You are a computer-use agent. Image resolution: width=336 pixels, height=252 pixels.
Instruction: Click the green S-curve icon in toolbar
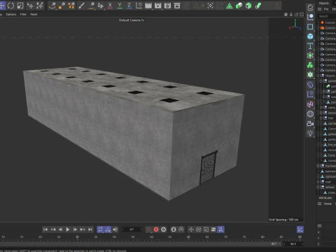(258, 6)
